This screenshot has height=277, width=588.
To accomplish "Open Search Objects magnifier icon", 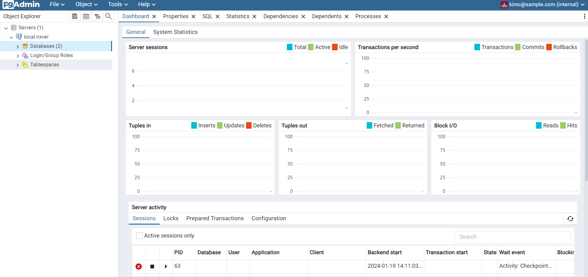I will (x=108, y=16).
